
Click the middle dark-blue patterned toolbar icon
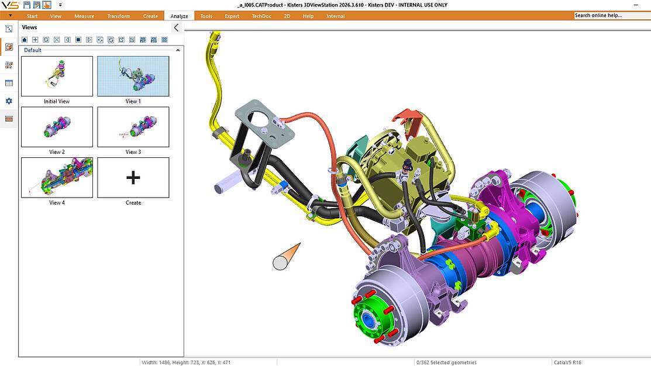tap(154, 40)
